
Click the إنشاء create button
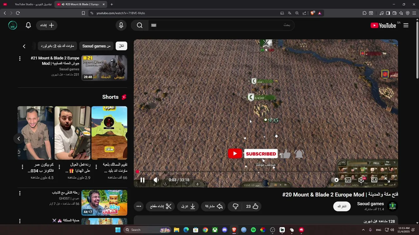pos(47,25)
